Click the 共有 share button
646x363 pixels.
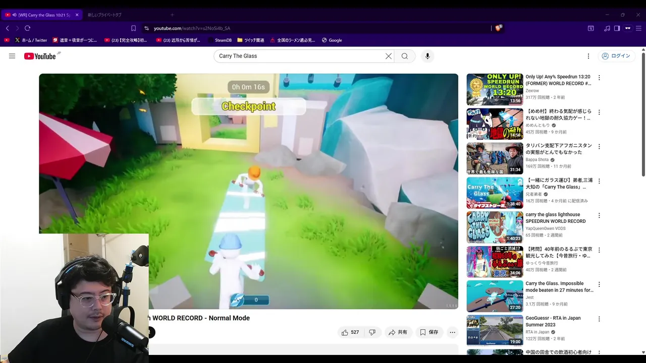click(x=398, y=332)
